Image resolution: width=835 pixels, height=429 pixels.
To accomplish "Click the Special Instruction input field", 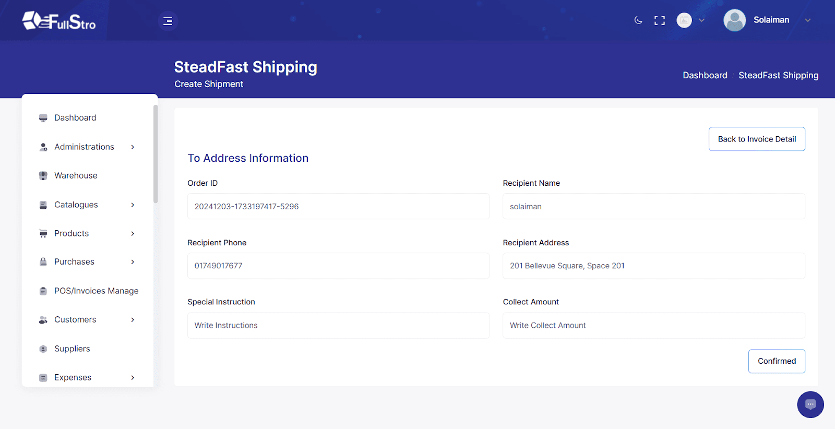I will point(338,325).
